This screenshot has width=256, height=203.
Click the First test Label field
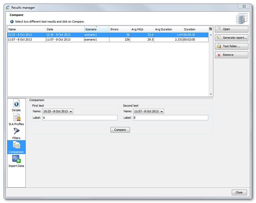[79, 118]
